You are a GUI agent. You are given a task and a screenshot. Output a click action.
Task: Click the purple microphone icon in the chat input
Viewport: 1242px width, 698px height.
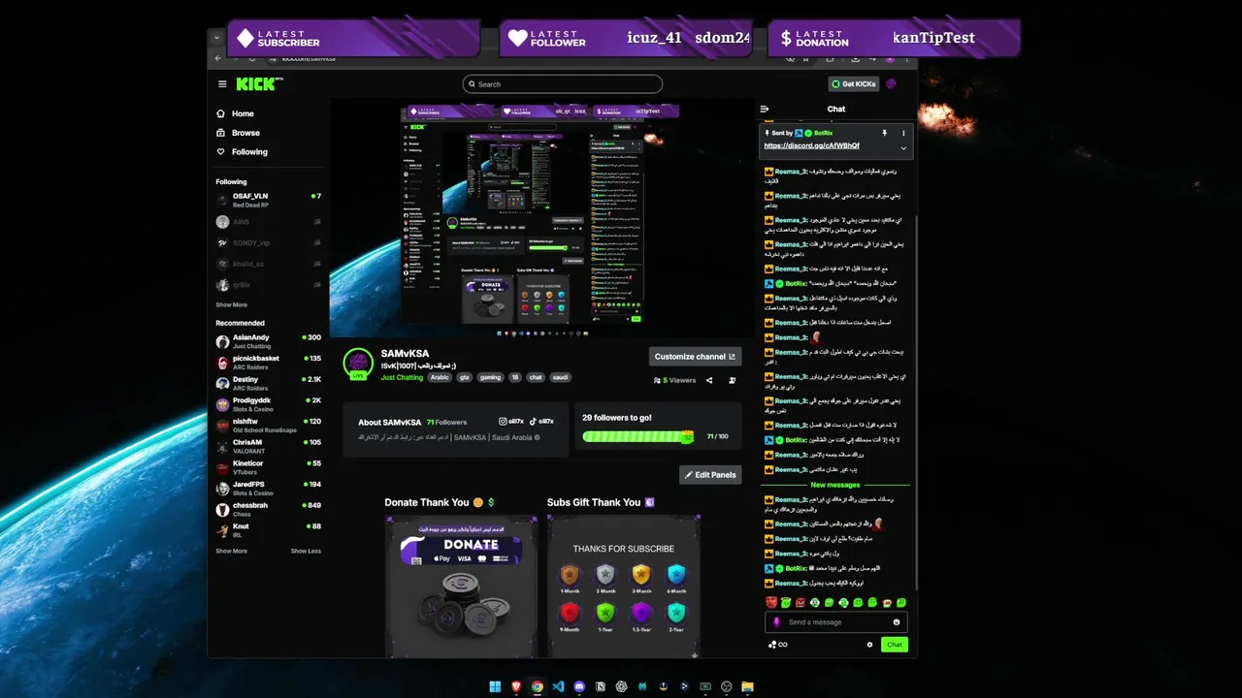point(775,622)
